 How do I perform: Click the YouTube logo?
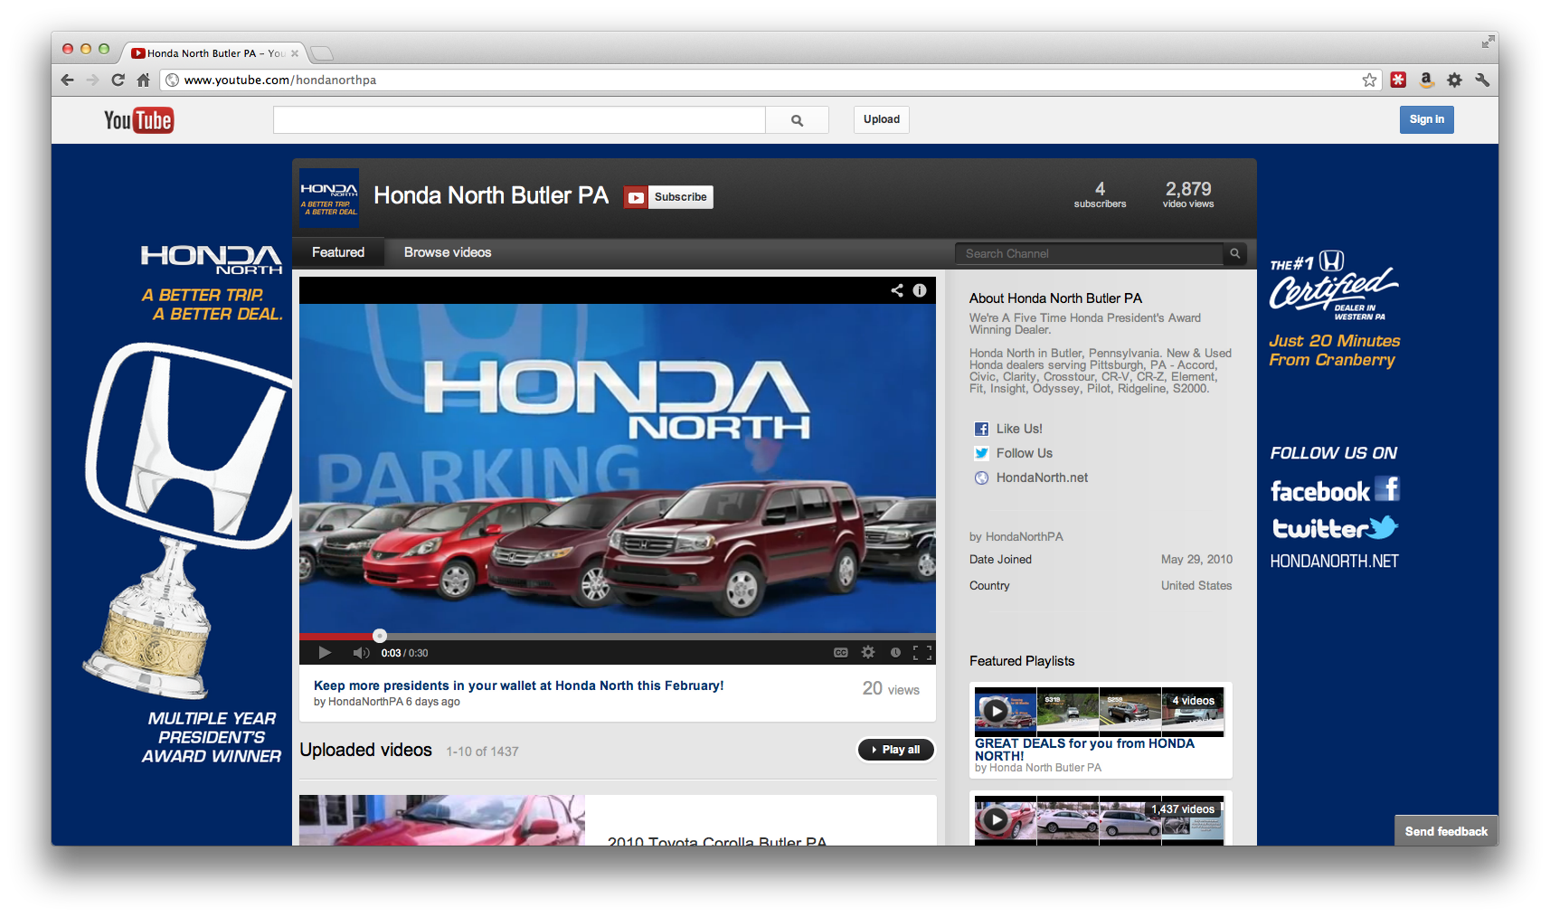(x=138, y=119)
